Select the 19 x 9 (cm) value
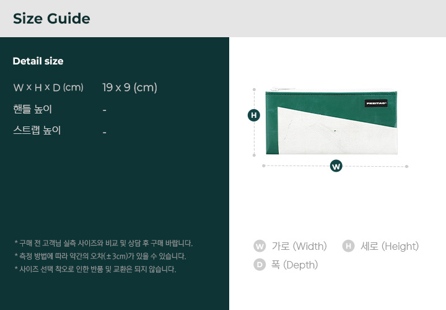Image resolution: width=446 pixels, height=310 pixels. point(129,87)
